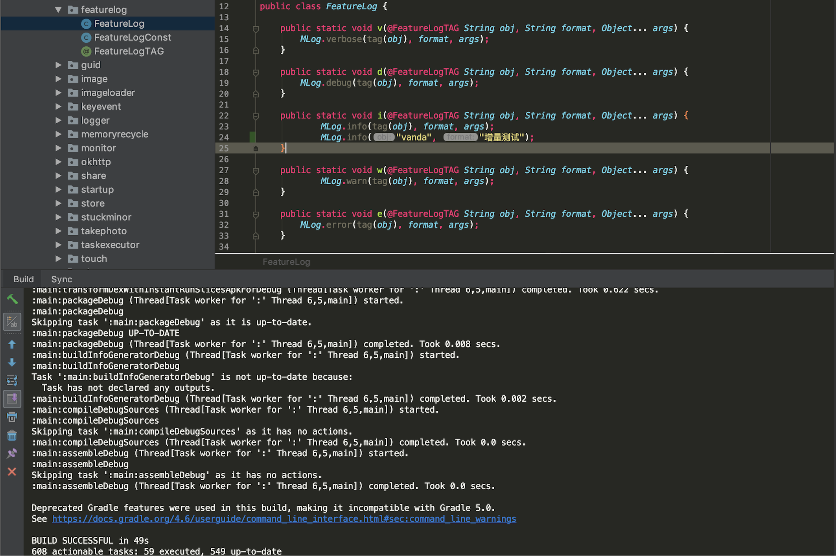Open the docs.gradle.org command line warnings link

284,519
